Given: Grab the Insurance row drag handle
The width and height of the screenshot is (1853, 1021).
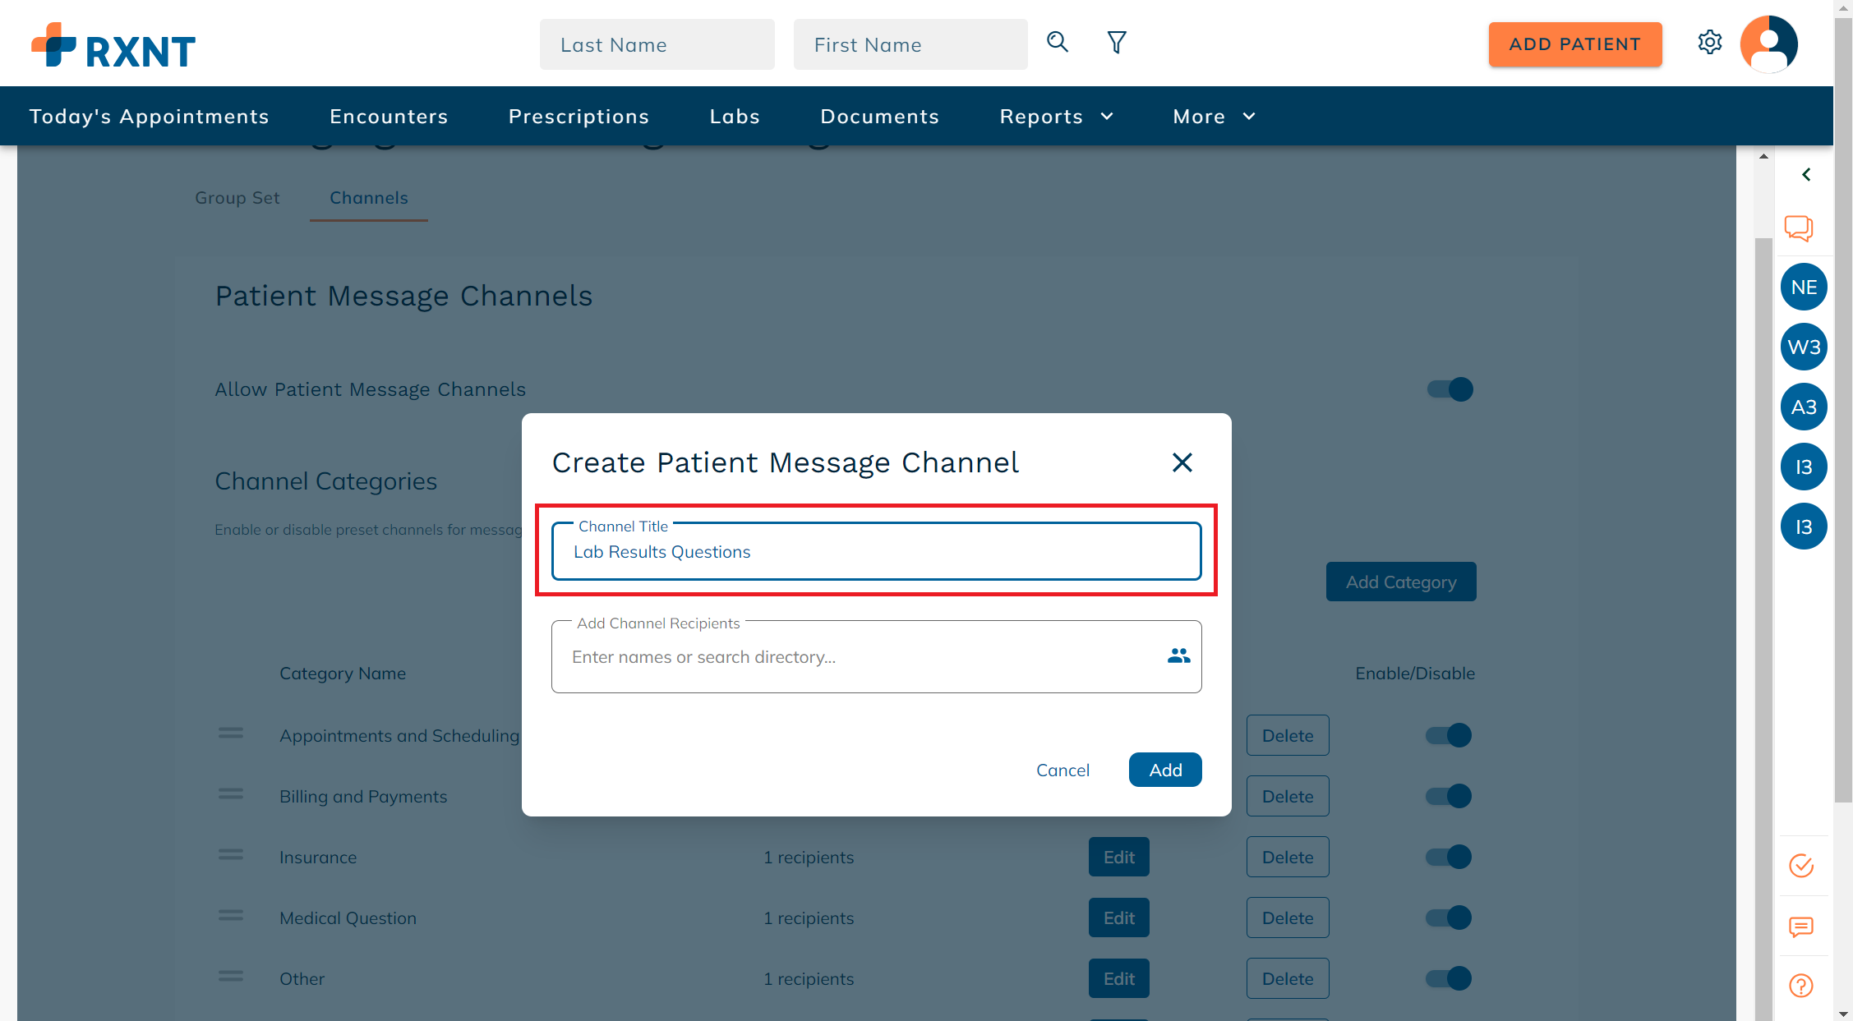Looking at the screenshot, I should pos(231,854).
